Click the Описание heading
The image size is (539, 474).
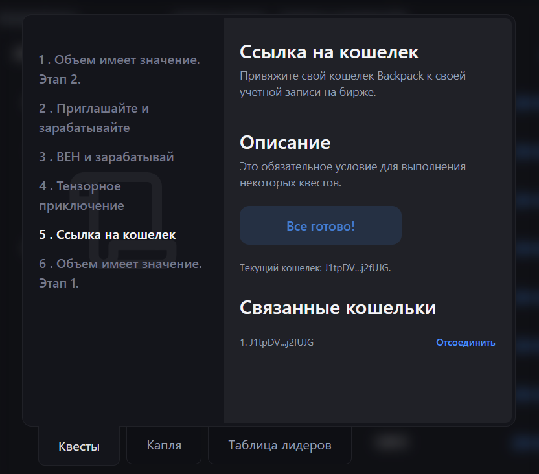[x=285, y=142]
